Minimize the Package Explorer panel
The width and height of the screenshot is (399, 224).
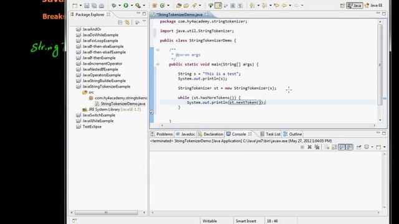click(x=138, y=14)
